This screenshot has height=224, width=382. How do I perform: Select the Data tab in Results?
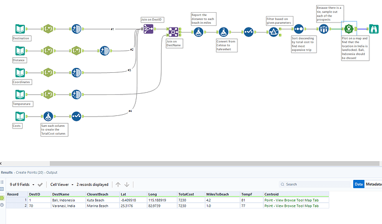pyautogui.click(x=359, y=184)
